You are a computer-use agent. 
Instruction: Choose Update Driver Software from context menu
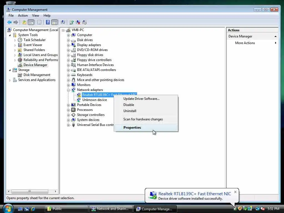[x=146, y=99]
